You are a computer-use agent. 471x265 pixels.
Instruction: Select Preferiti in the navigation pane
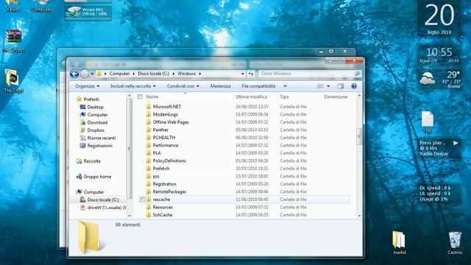coord(91,99)
